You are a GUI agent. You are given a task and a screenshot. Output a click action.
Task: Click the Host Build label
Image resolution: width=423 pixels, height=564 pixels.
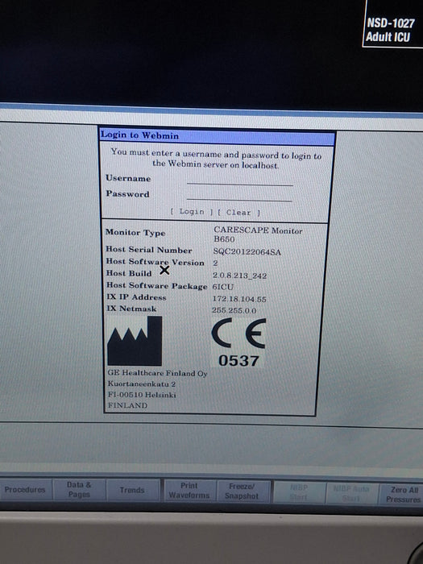click(129, 273)
